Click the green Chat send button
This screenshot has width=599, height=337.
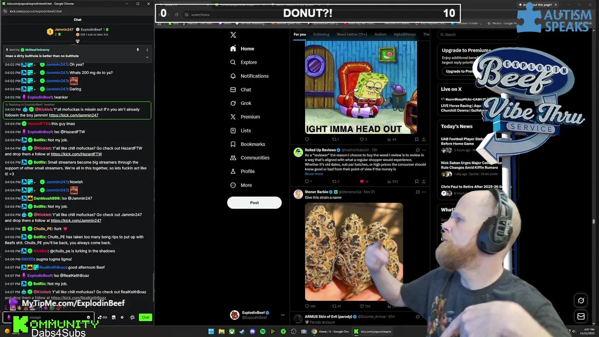point(146,317)
